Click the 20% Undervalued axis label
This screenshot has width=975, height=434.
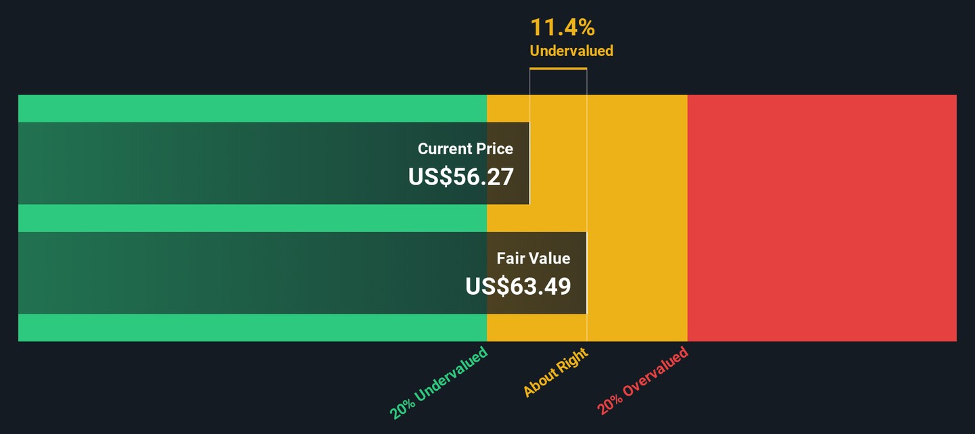point(439,383)
